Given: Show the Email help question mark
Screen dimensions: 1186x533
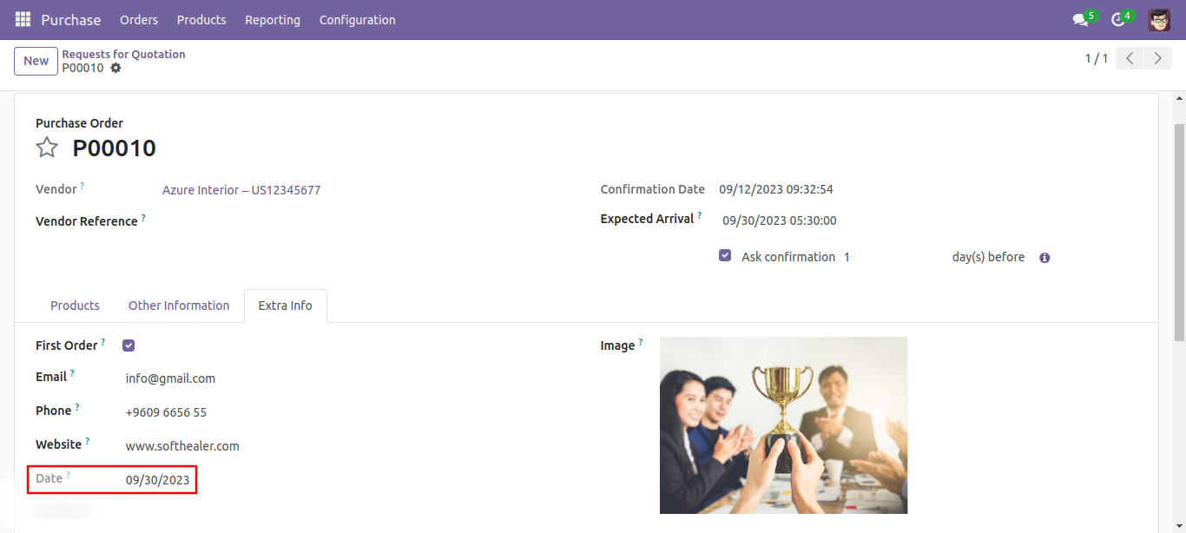Looking at the screenshot, I should 73,372.
